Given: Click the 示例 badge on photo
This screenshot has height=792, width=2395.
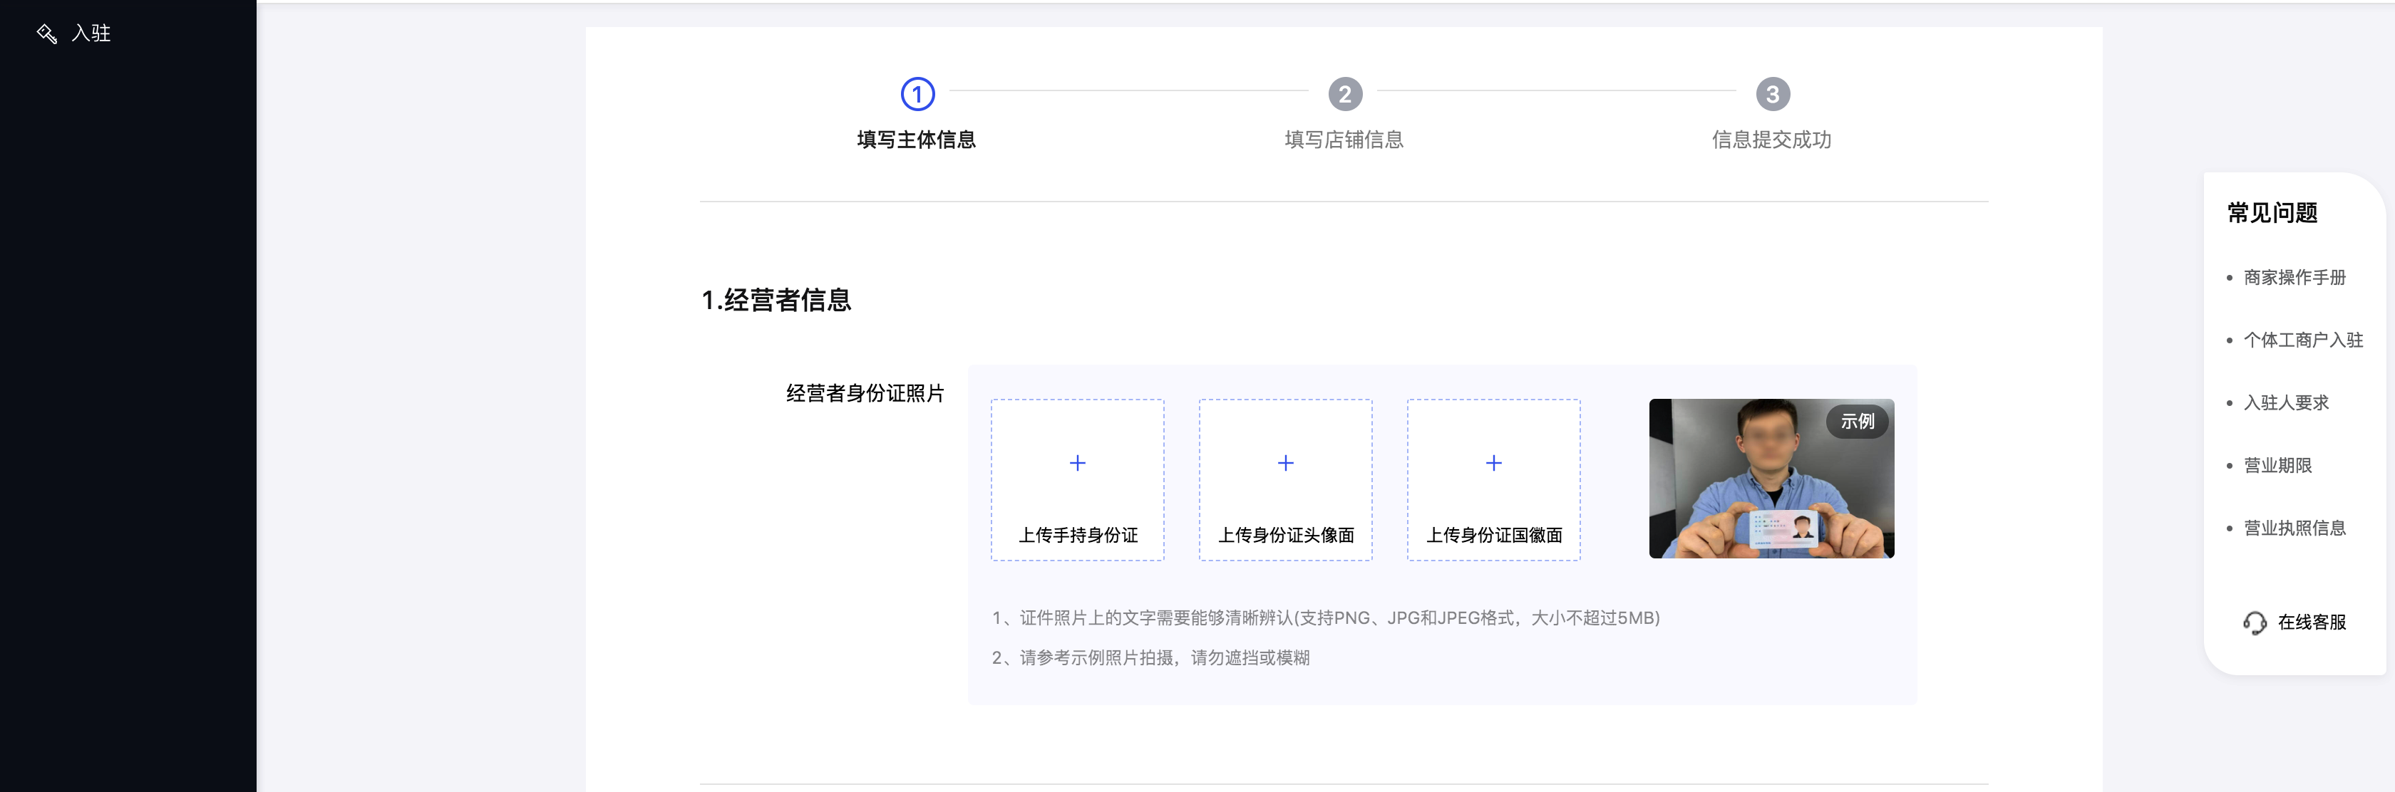Looking at the screenshot, I should pyautogui.click(x=1858, y=422).
